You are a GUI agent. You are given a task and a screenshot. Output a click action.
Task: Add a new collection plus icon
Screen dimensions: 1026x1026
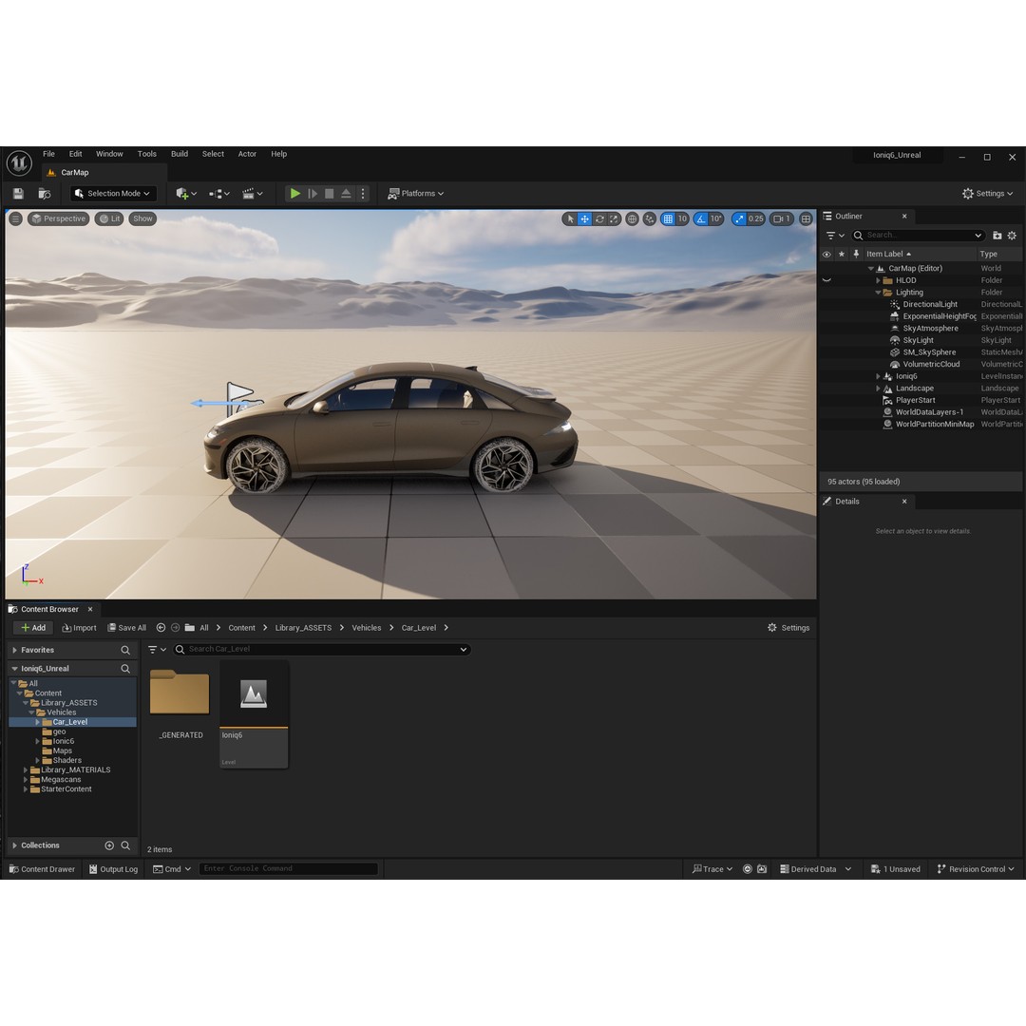[x=109, y=845]
